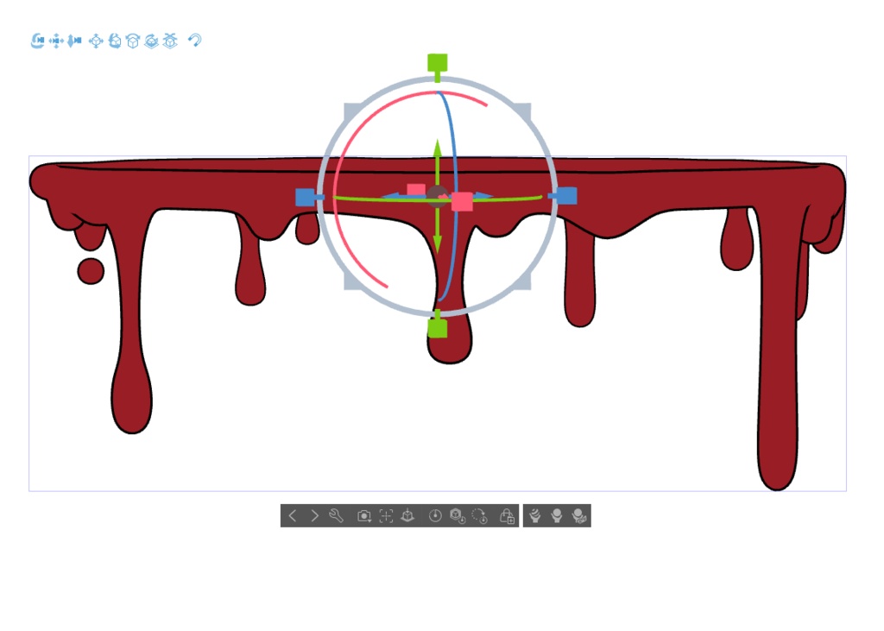Click the ground 3D model icon
Viewport: 884px width, 631px height.
(x=407, y=515)
